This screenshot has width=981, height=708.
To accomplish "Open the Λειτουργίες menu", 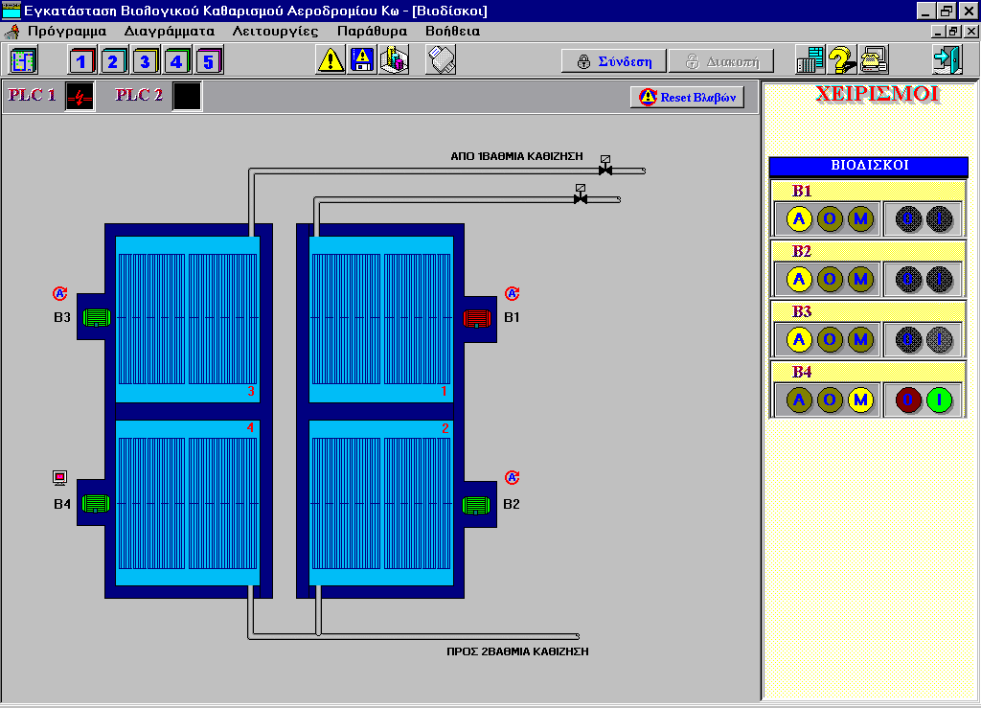I will point(276,31).
